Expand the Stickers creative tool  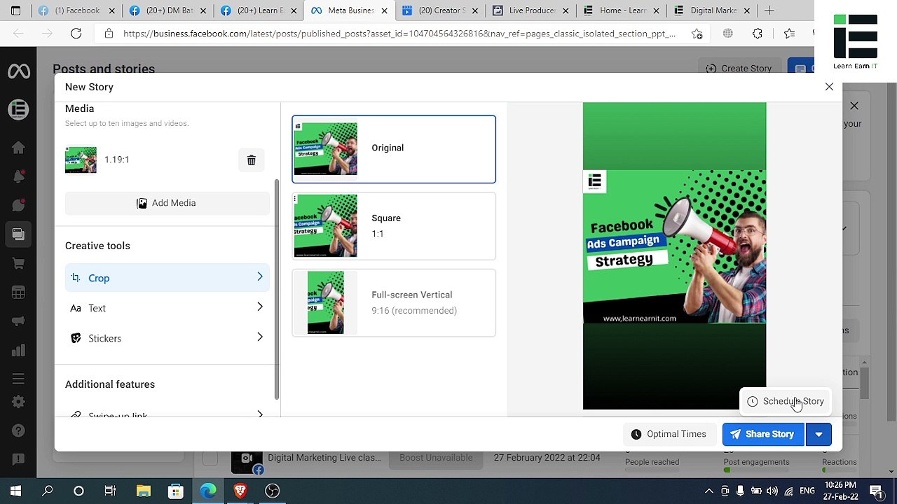[167, 338]
